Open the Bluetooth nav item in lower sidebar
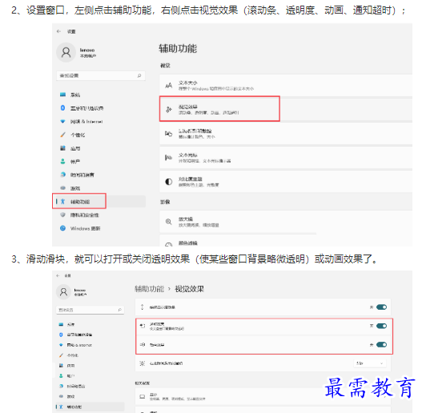The height and width of the screenshot is (413, 422). (x=90, y=335)
